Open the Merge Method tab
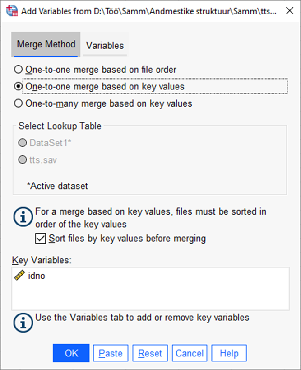301x370 pixels. [x=46, y=44]
